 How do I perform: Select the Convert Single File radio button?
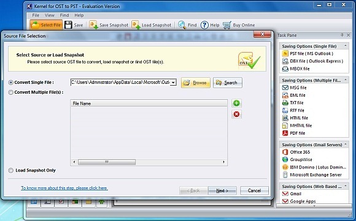pyautogui.click(x=10, y=83)
